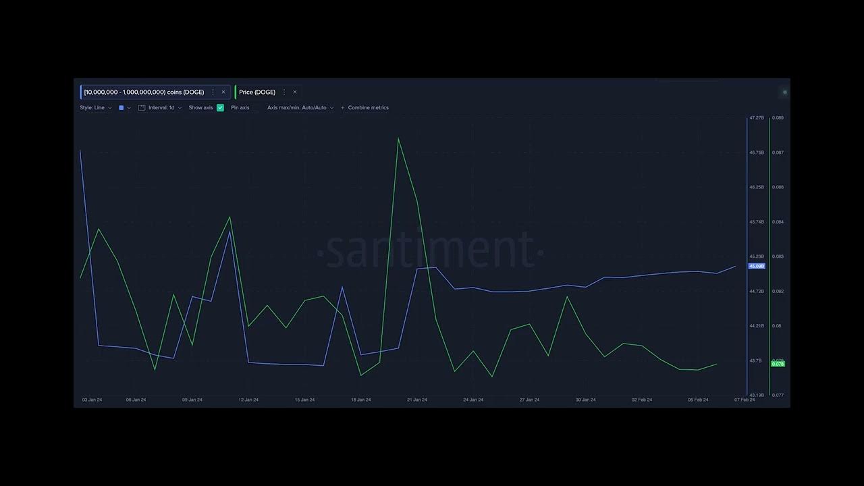Click the 47.27B axis value
Image resolution: width=864 pixels, height=486 pixels.
(x=757, y=118)
